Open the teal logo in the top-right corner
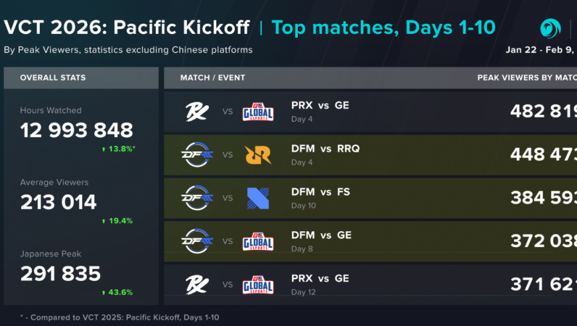Screen dimensions: 577x326 click(550, 29)
